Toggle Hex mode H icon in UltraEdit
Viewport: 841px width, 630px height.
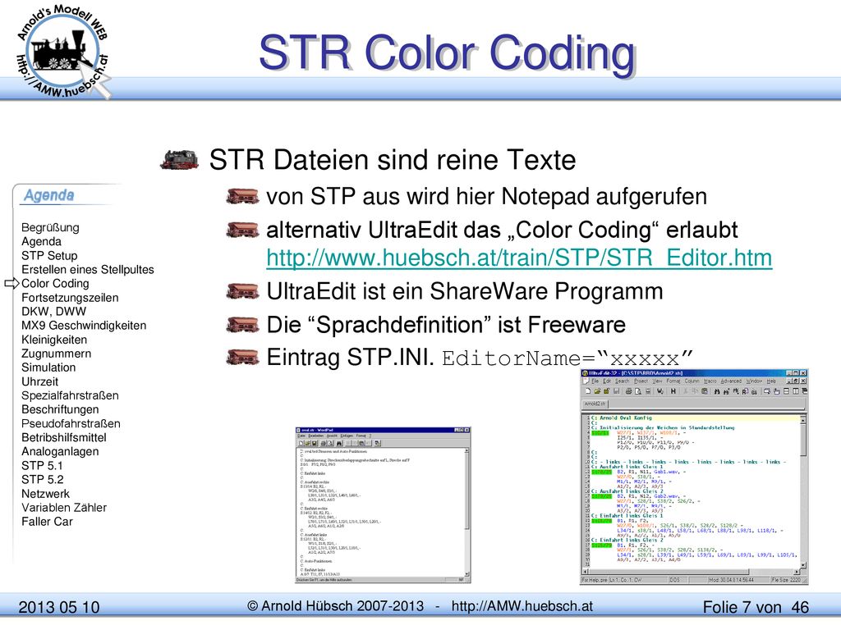click(x=673, y=391)
